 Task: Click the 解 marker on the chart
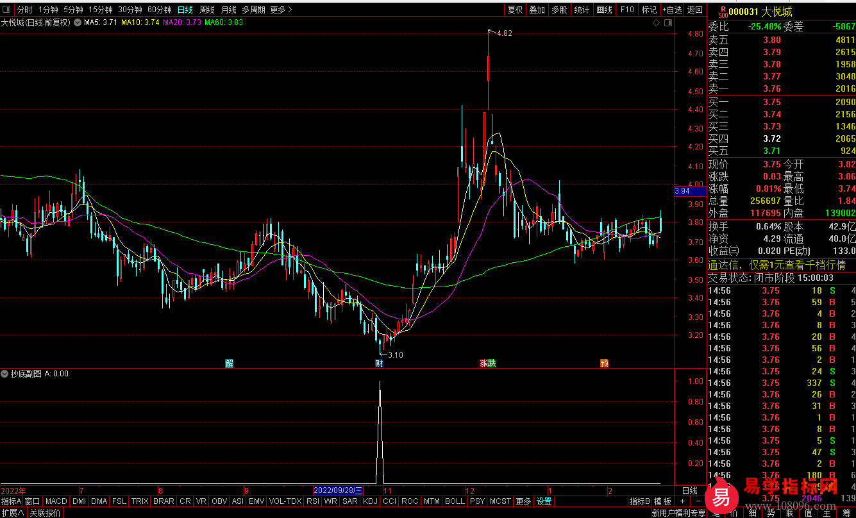(x=230, y=363)
